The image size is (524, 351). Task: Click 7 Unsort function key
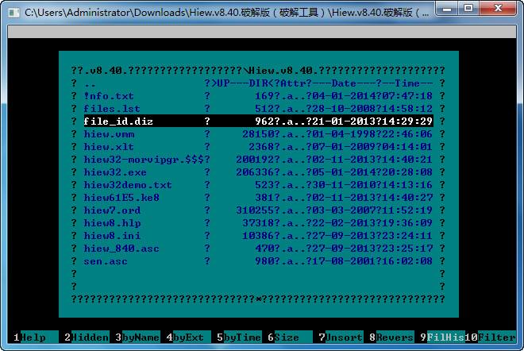tap(340, 337)
